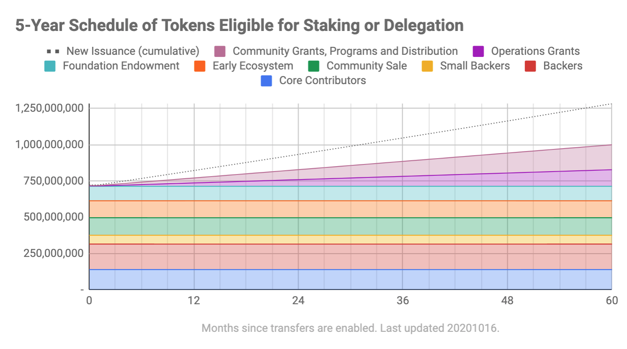
Task: Click the Operations Grants legend label
Action: (535, 51)
